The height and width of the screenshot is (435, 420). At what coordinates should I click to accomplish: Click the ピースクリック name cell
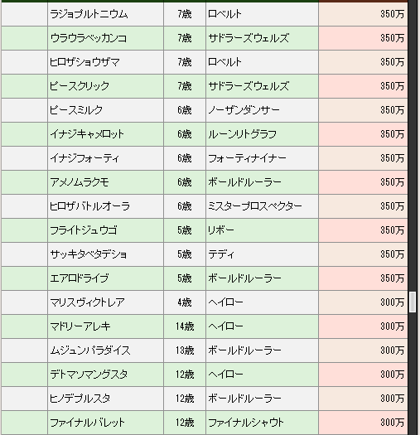[105, 86]
